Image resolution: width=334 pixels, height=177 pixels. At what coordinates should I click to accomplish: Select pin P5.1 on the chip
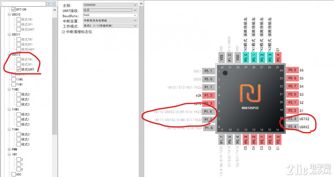(208, 71)
